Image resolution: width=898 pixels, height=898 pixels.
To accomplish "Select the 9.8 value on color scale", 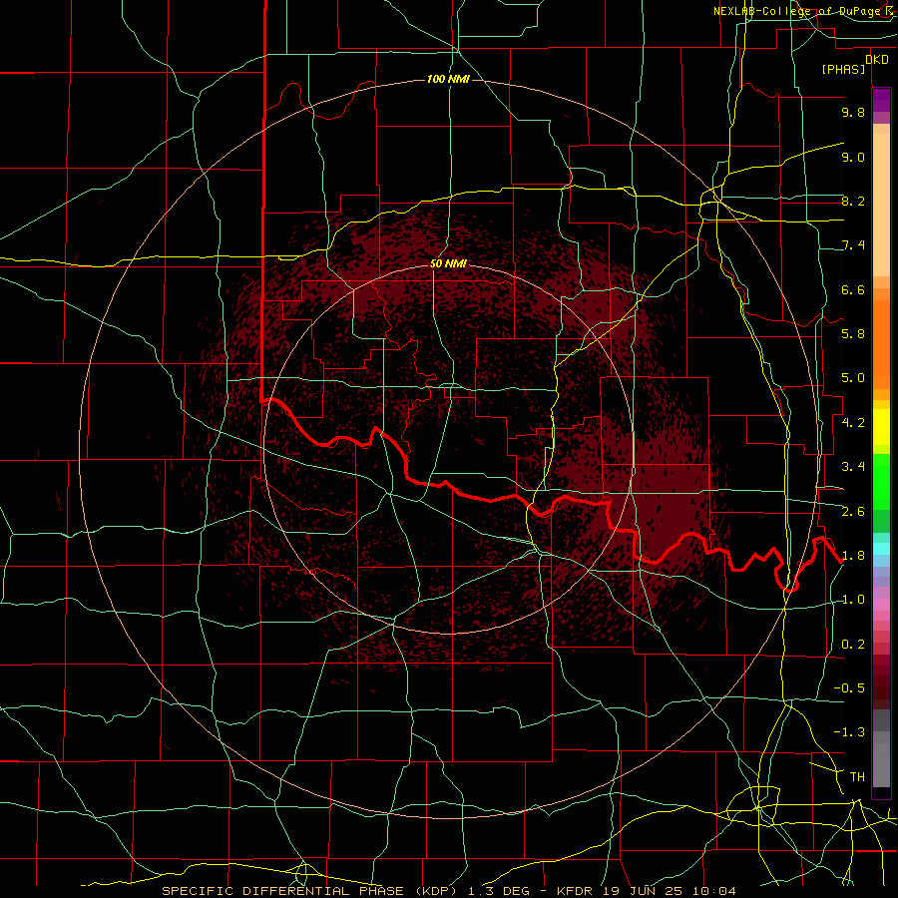I will click(853, 112).
